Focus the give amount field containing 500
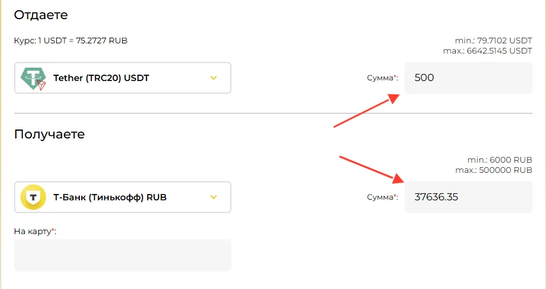The height and width of the screenshot is (289, 546). (469, 78)
